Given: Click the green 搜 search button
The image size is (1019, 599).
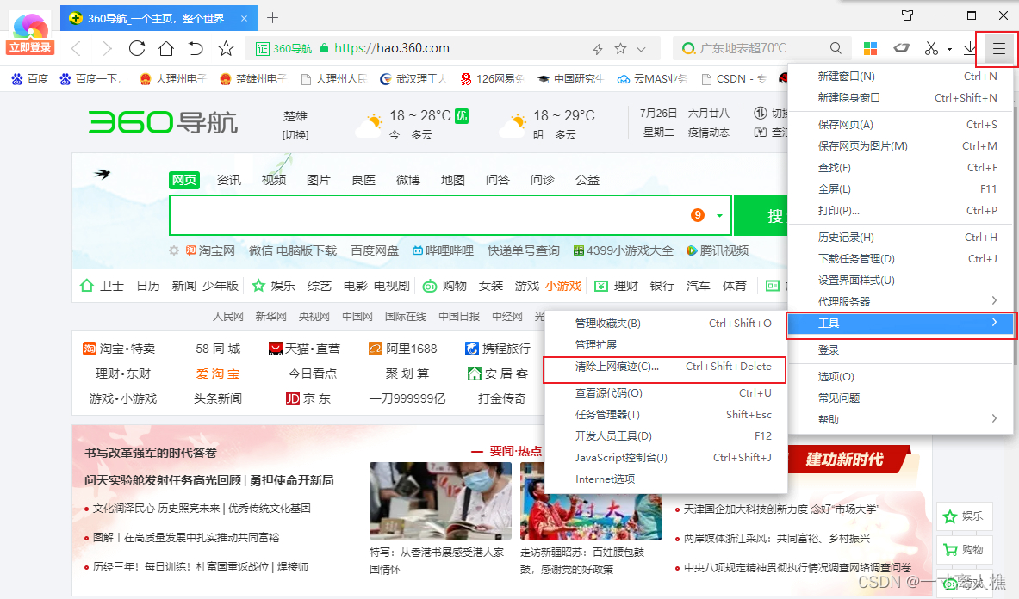Looking at the screenshot, I should [x=761, y=215].
